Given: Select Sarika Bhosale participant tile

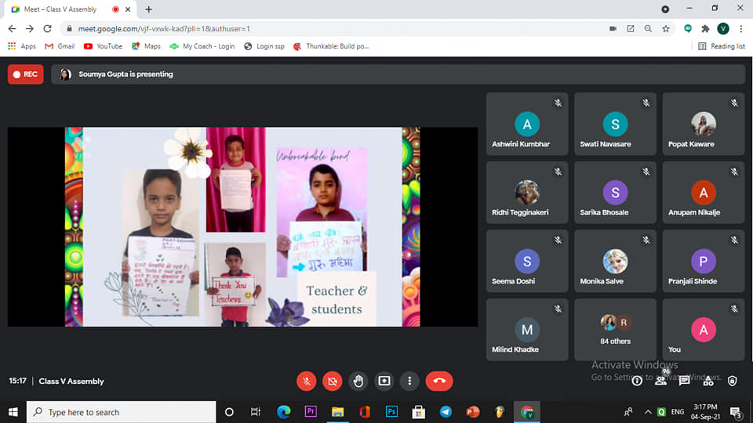Looking at the screenshot, I should click(x=615, y=193).
